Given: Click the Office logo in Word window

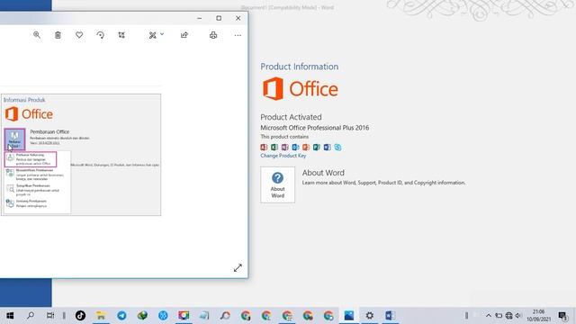Looking at the screenshot, I should 300,89.
